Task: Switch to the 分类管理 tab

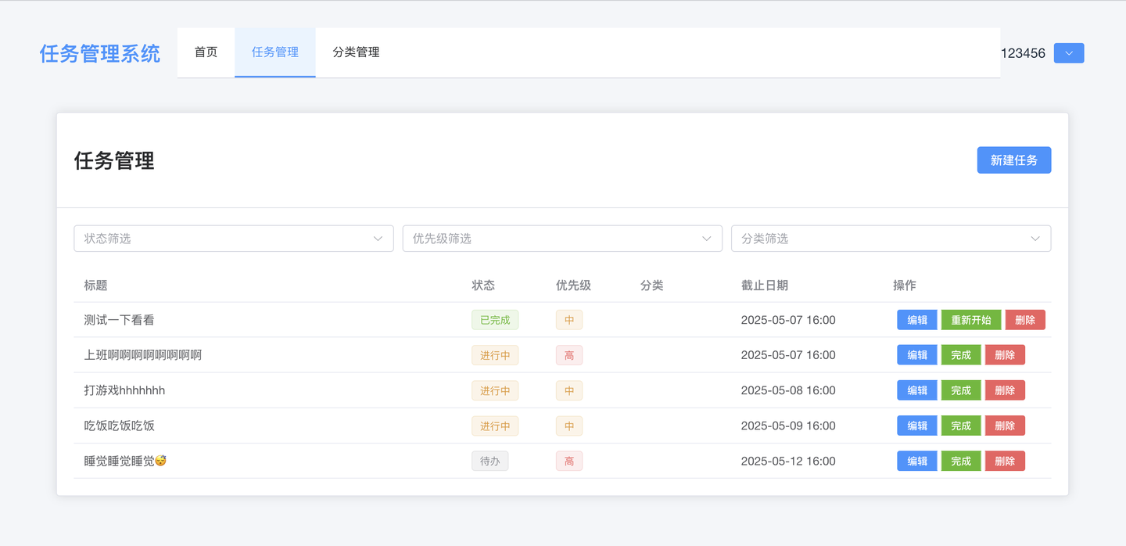Action: click(x=353, y=52)
